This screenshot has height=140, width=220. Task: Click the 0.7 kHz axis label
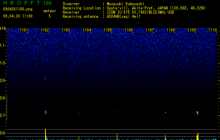[3, 115]
